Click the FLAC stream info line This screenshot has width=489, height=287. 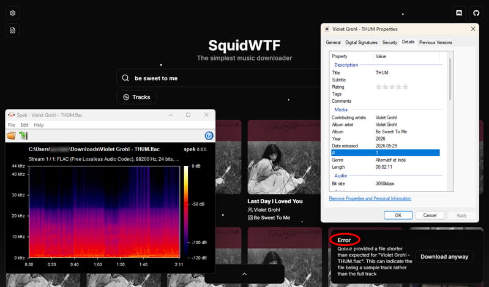click(103, 159)
